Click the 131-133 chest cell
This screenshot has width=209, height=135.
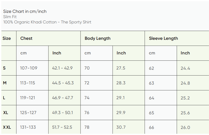click(x=28, y=127)
